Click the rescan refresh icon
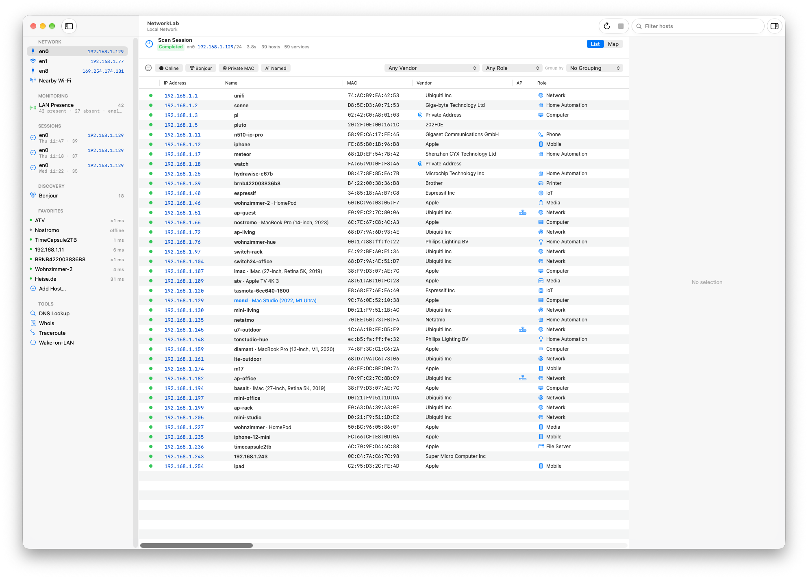Screen dimensions: 808x579 point(607,26)
